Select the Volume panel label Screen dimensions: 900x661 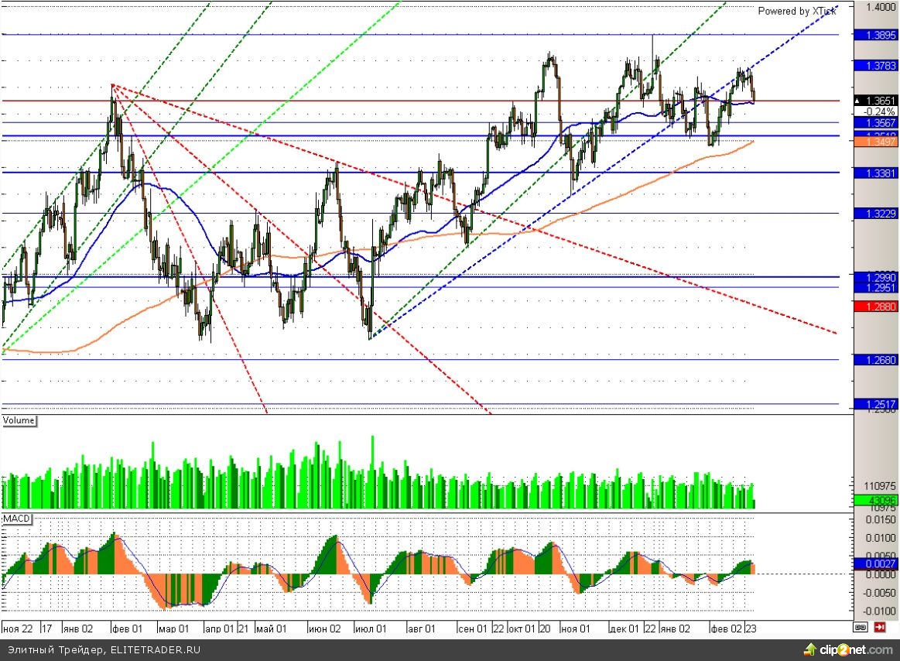coord(19,420)
